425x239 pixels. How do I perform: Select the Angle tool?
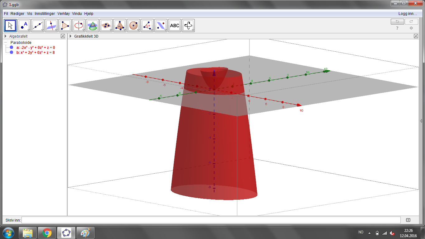tap(147, 26)
